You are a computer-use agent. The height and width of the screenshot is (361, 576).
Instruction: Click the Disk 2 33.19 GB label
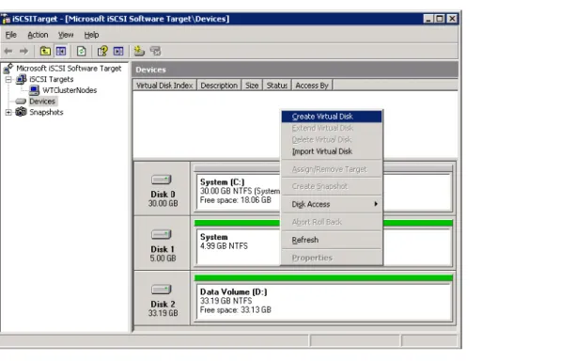pos(163,308)
